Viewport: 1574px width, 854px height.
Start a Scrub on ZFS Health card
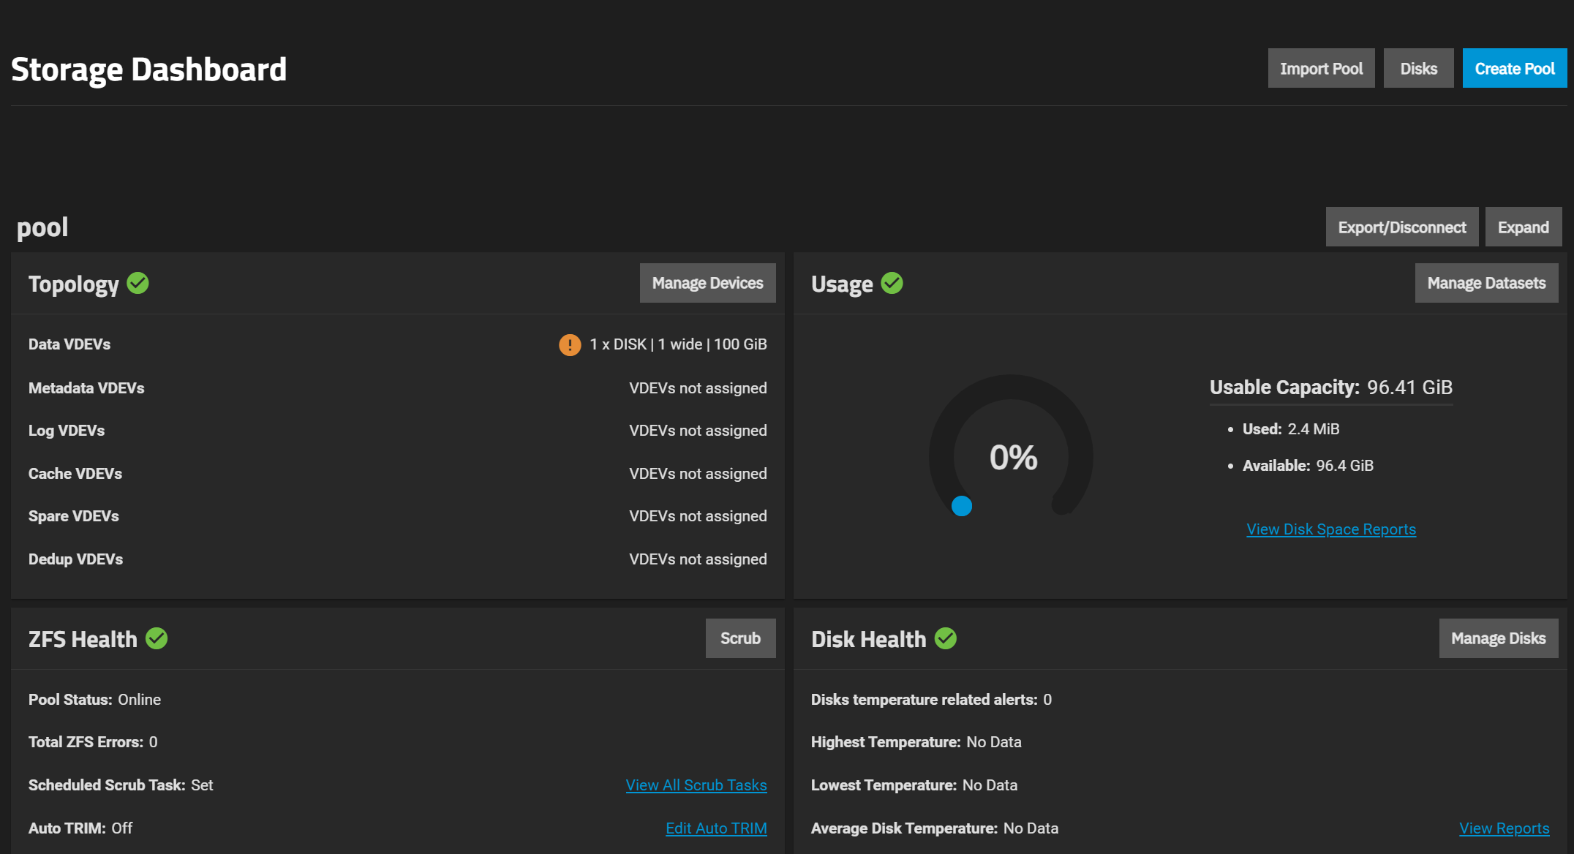click(x=740, y=638)
